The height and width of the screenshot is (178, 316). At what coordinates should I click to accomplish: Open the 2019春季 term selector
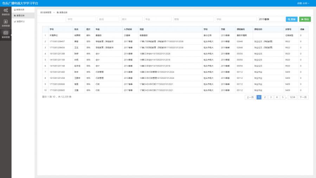click(x=271, y=19)
